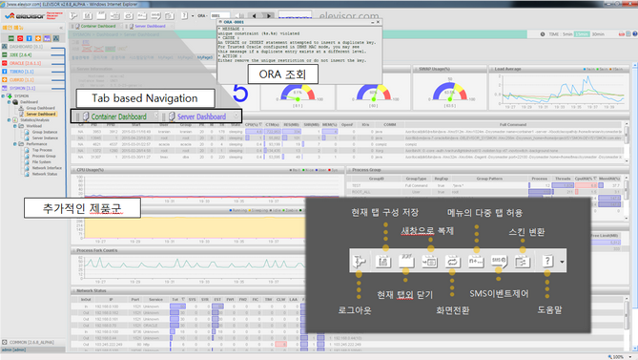638x360 pixels.
Task: Switch to the Server Dashboard tab
Action: 150,26
